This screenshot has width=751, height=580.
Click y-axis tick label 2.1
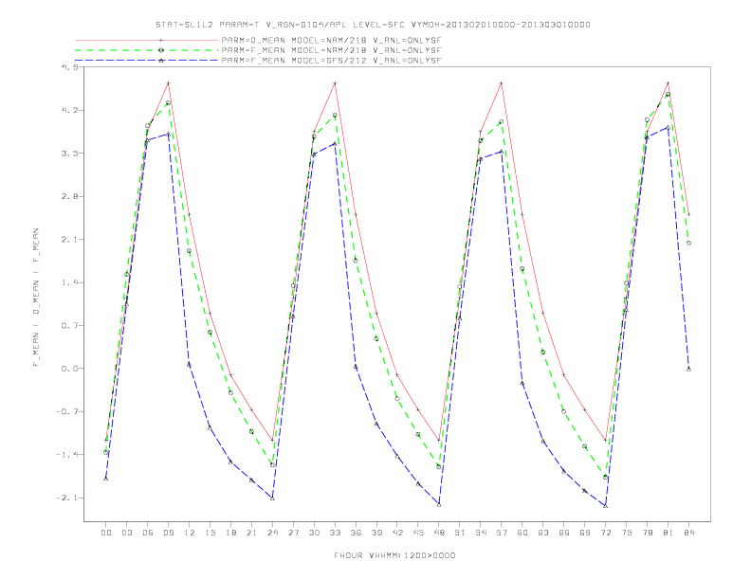click(x=69, y=239)
